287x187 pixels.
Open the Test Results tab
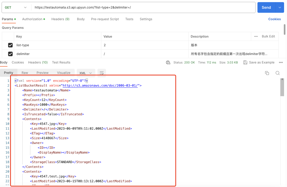[x=61, y=62]
